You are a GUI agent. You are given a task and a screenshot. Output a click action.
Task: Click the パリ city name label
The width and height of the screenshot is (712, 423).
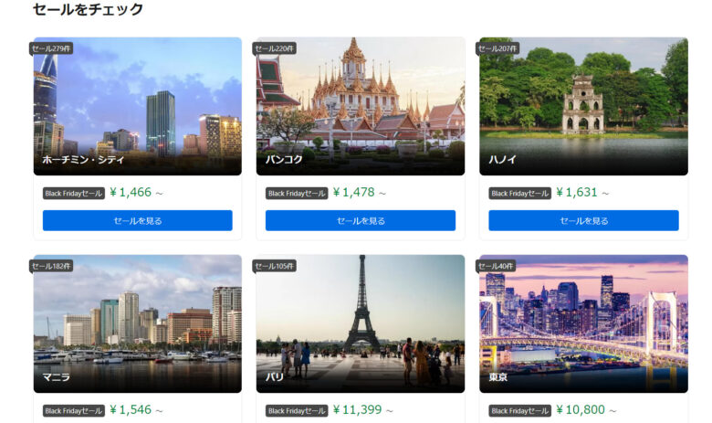pyautogui.click(x=275, y=377)
